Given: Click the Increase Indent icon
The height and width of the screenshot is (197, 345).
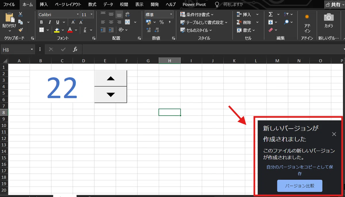Looking at the screenshot, I should tap(111, 30).
